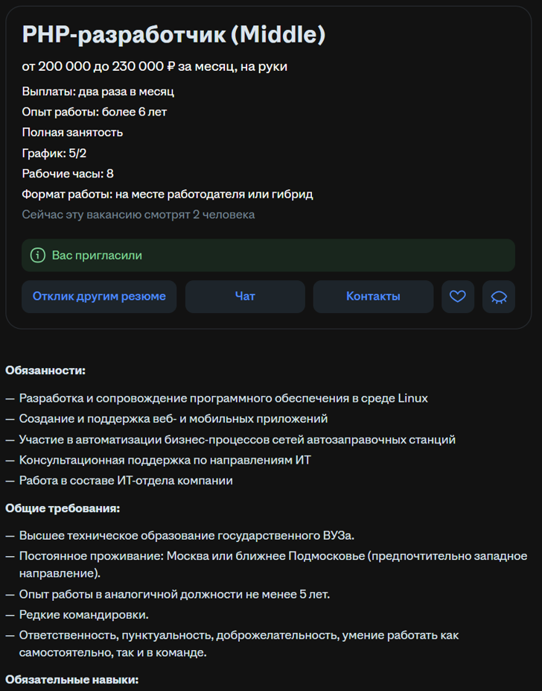Toggle the heart icon to unfavorite vacancy
The width and height of the screenshot is (542, 691).
(x=457, y=296)
